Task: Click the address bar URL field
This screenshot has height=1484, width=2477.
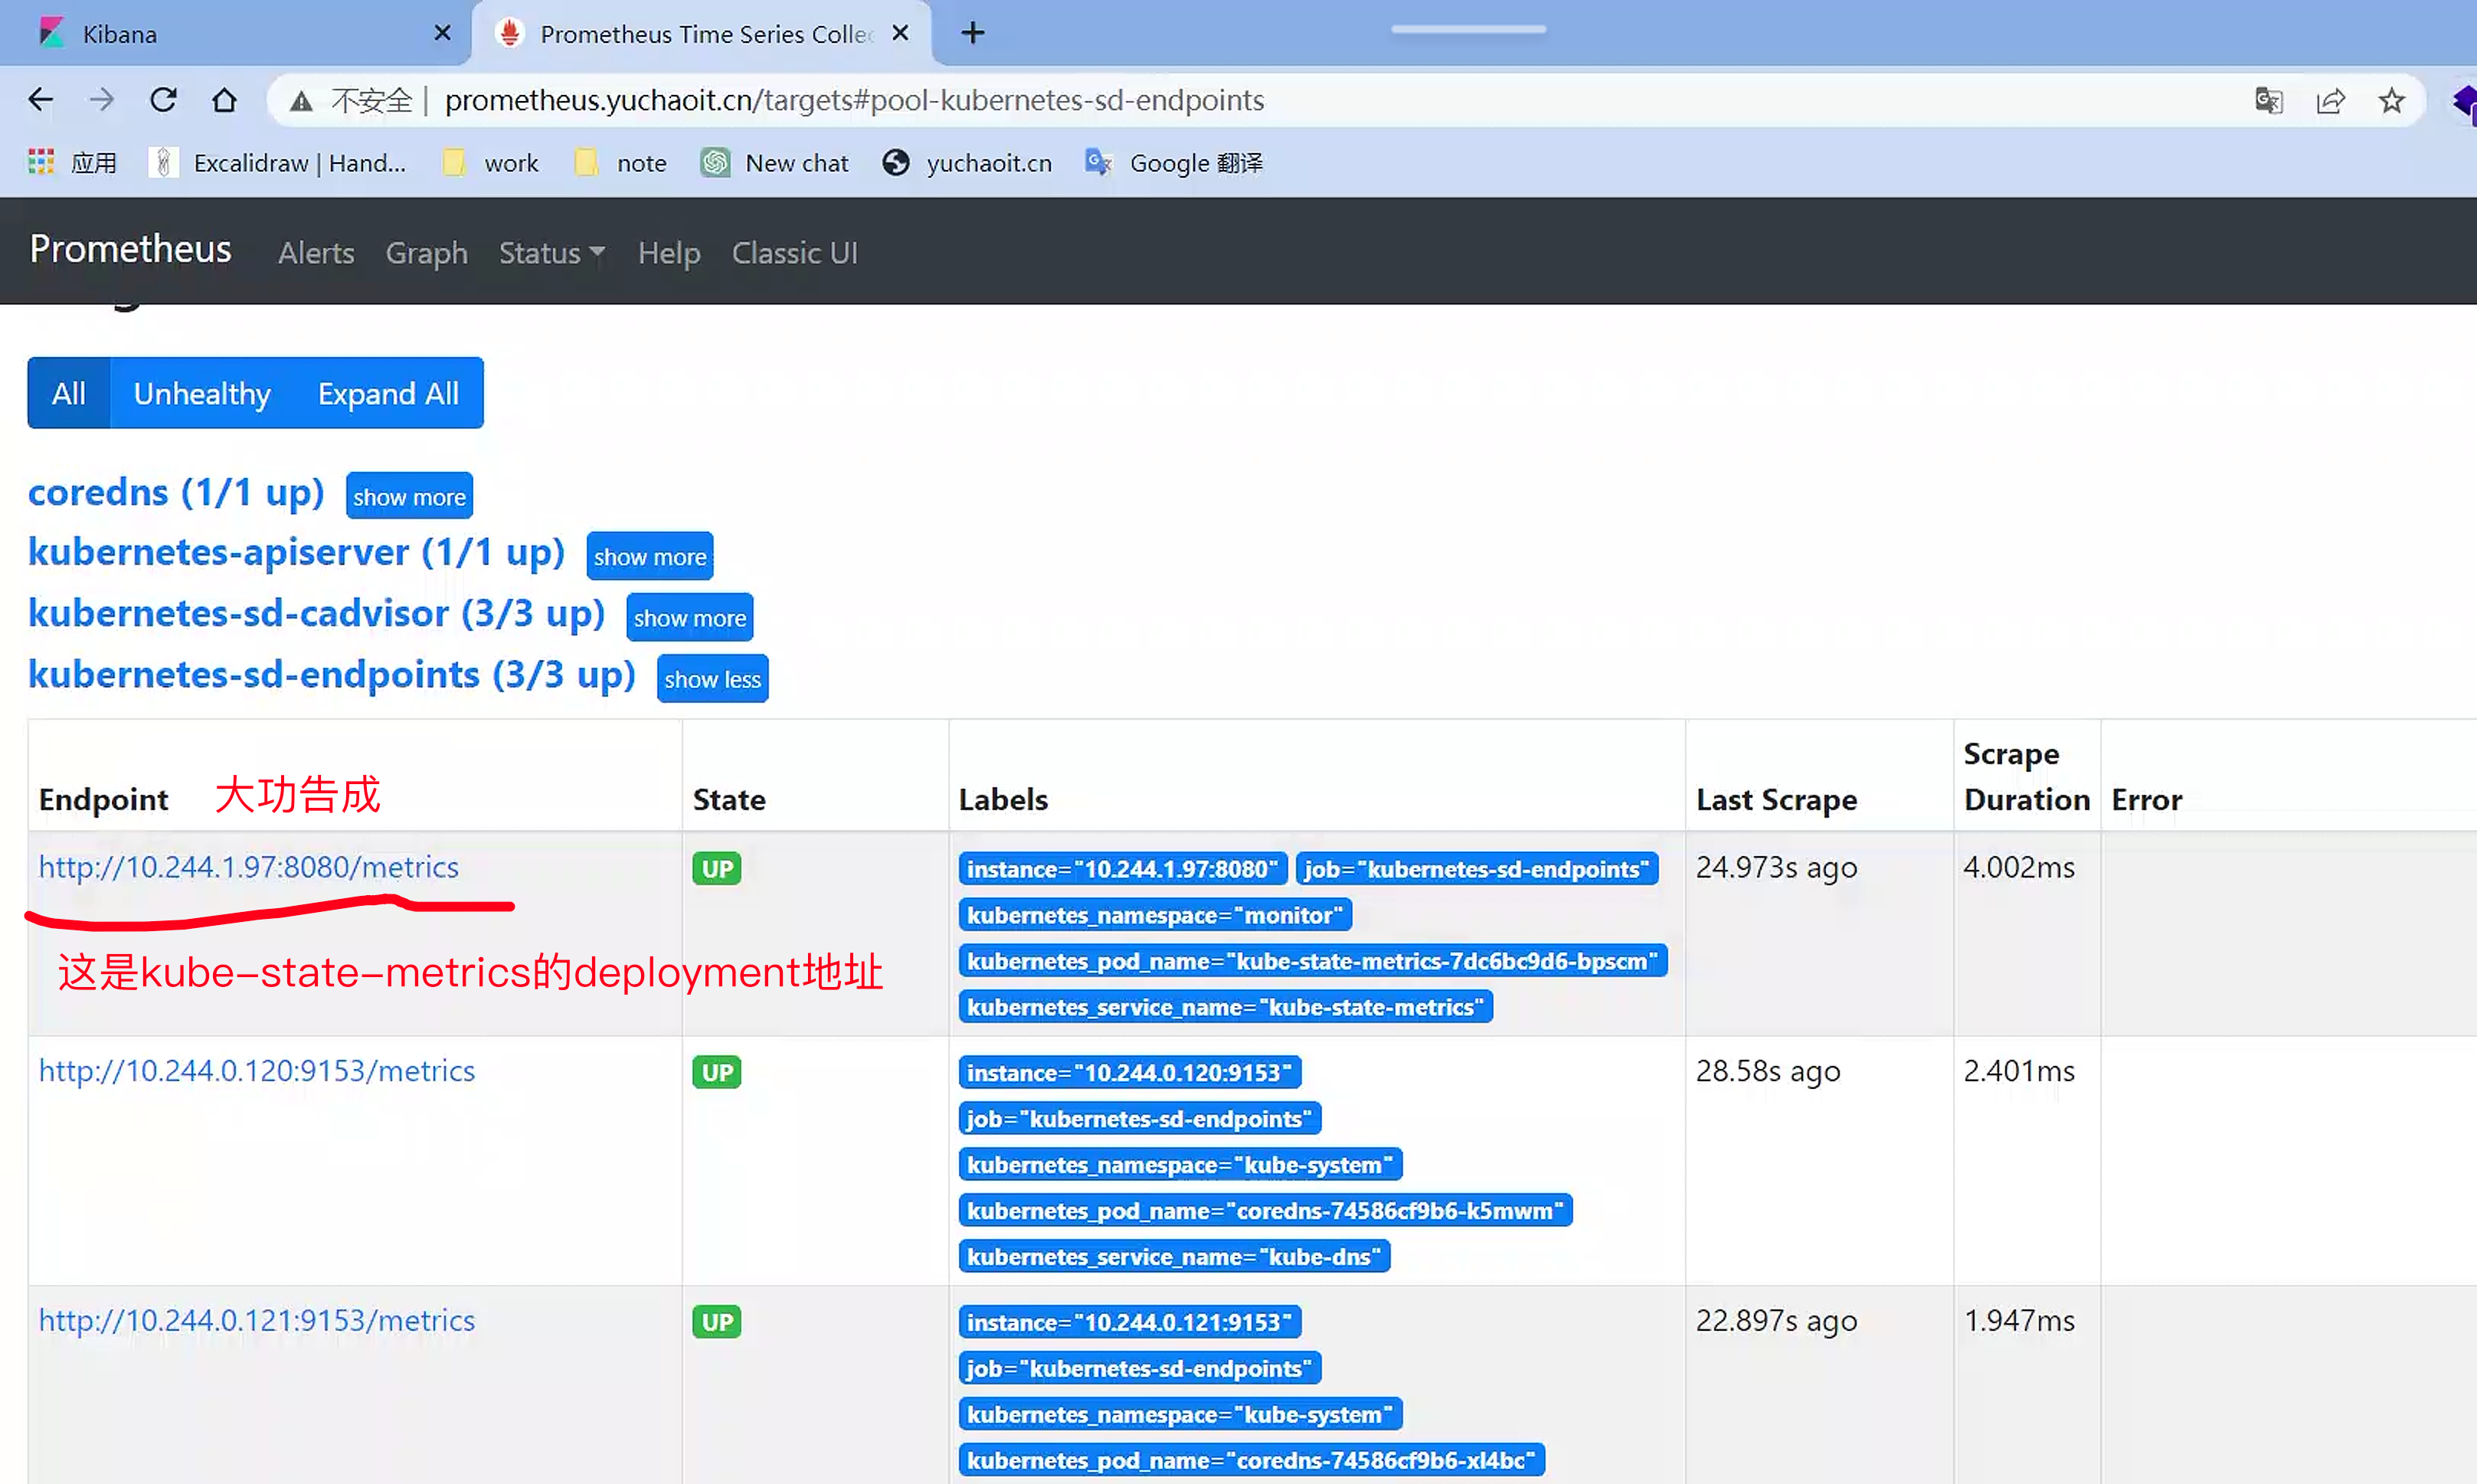Action: click(x=854, y=100)
